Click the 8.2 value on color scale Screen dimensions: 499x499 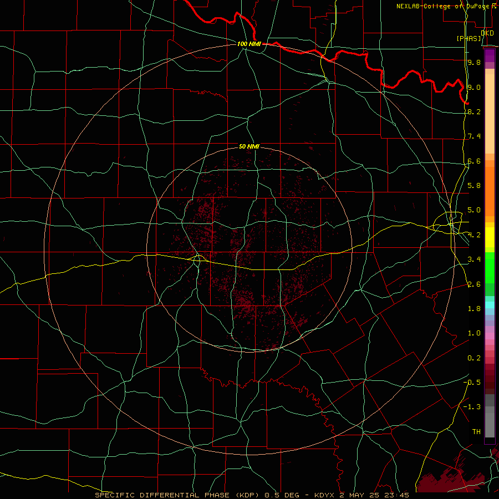(x=474, y=111)
